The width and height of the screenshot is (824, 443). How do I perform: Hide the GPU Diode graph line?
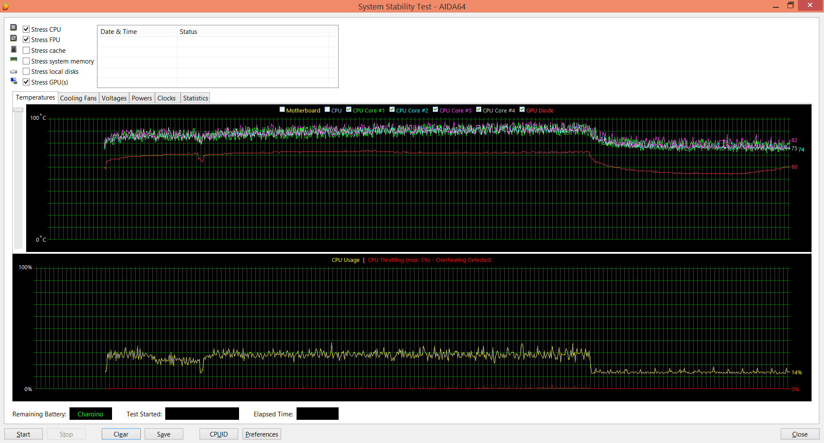pos(522,109)
